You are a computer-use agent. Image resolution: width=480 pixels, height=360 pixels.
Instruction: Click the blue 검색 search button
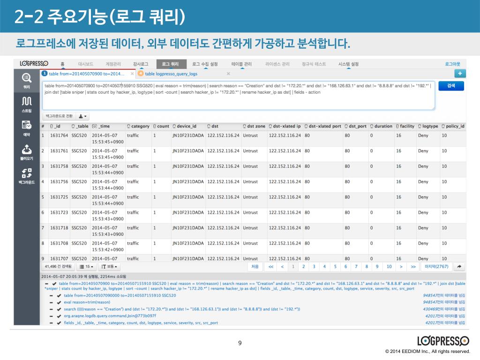(451, 86)
